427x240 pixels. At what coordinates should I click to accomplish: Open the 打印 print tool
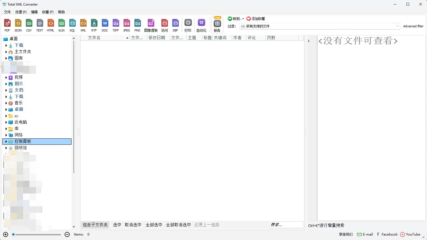[x=188, y=25]
